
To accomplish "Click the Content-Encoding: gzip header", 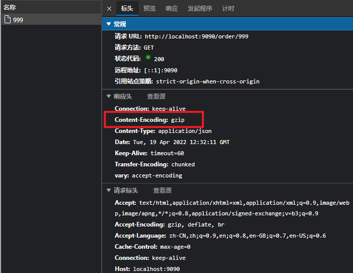I will (x=150, y=120).
